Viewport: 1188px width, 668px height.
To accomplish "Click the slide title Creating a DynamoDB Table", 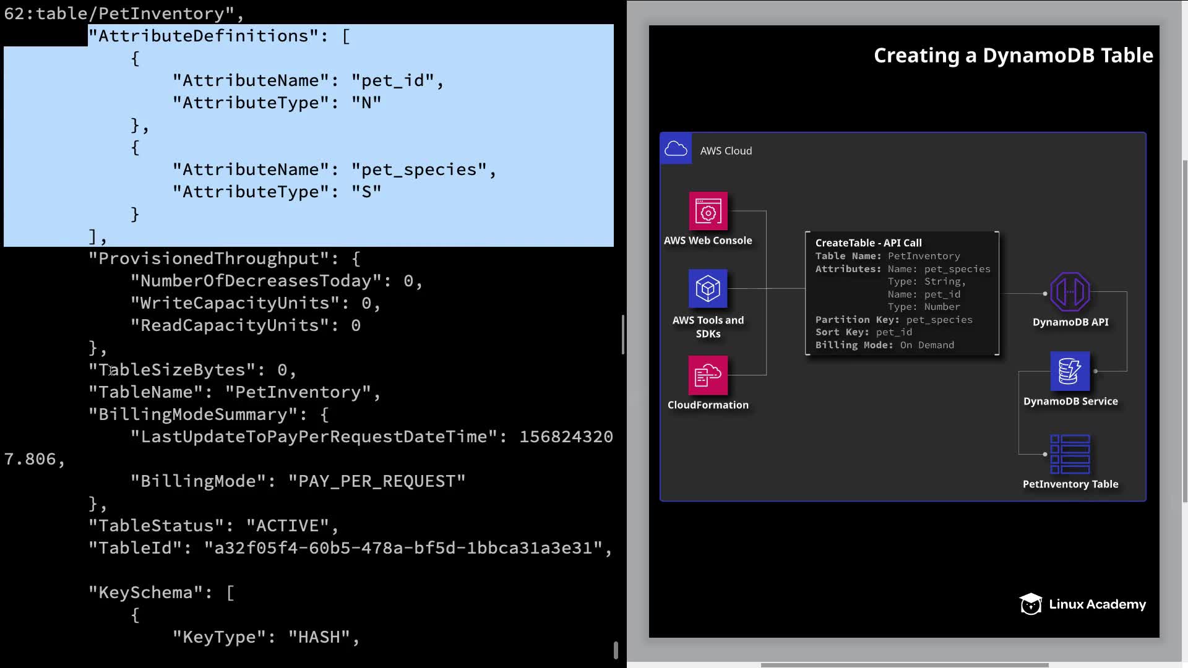I will [x=1013, y=56].
